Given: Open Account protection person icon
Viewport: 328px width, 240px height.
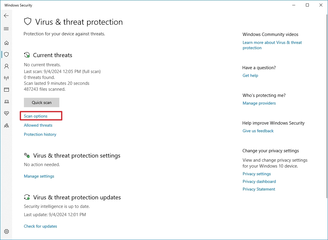Looking at the screenshot, I should click(x=6, y=66).
